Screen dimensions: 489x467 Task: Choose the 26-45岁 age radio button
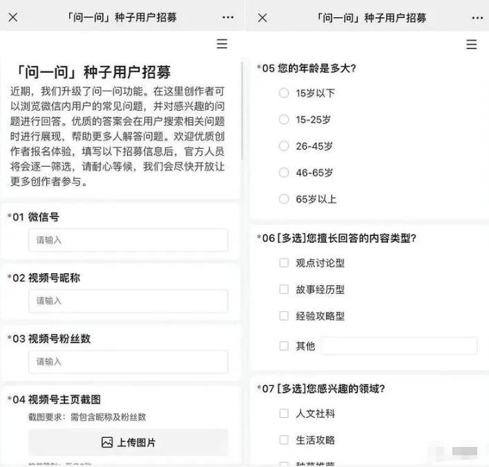tap(284, 146)
